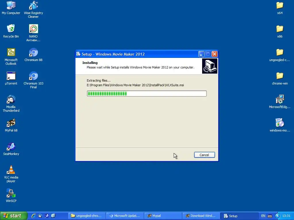Switch to Microsoft Updat... taskbar window

(125, 216)
